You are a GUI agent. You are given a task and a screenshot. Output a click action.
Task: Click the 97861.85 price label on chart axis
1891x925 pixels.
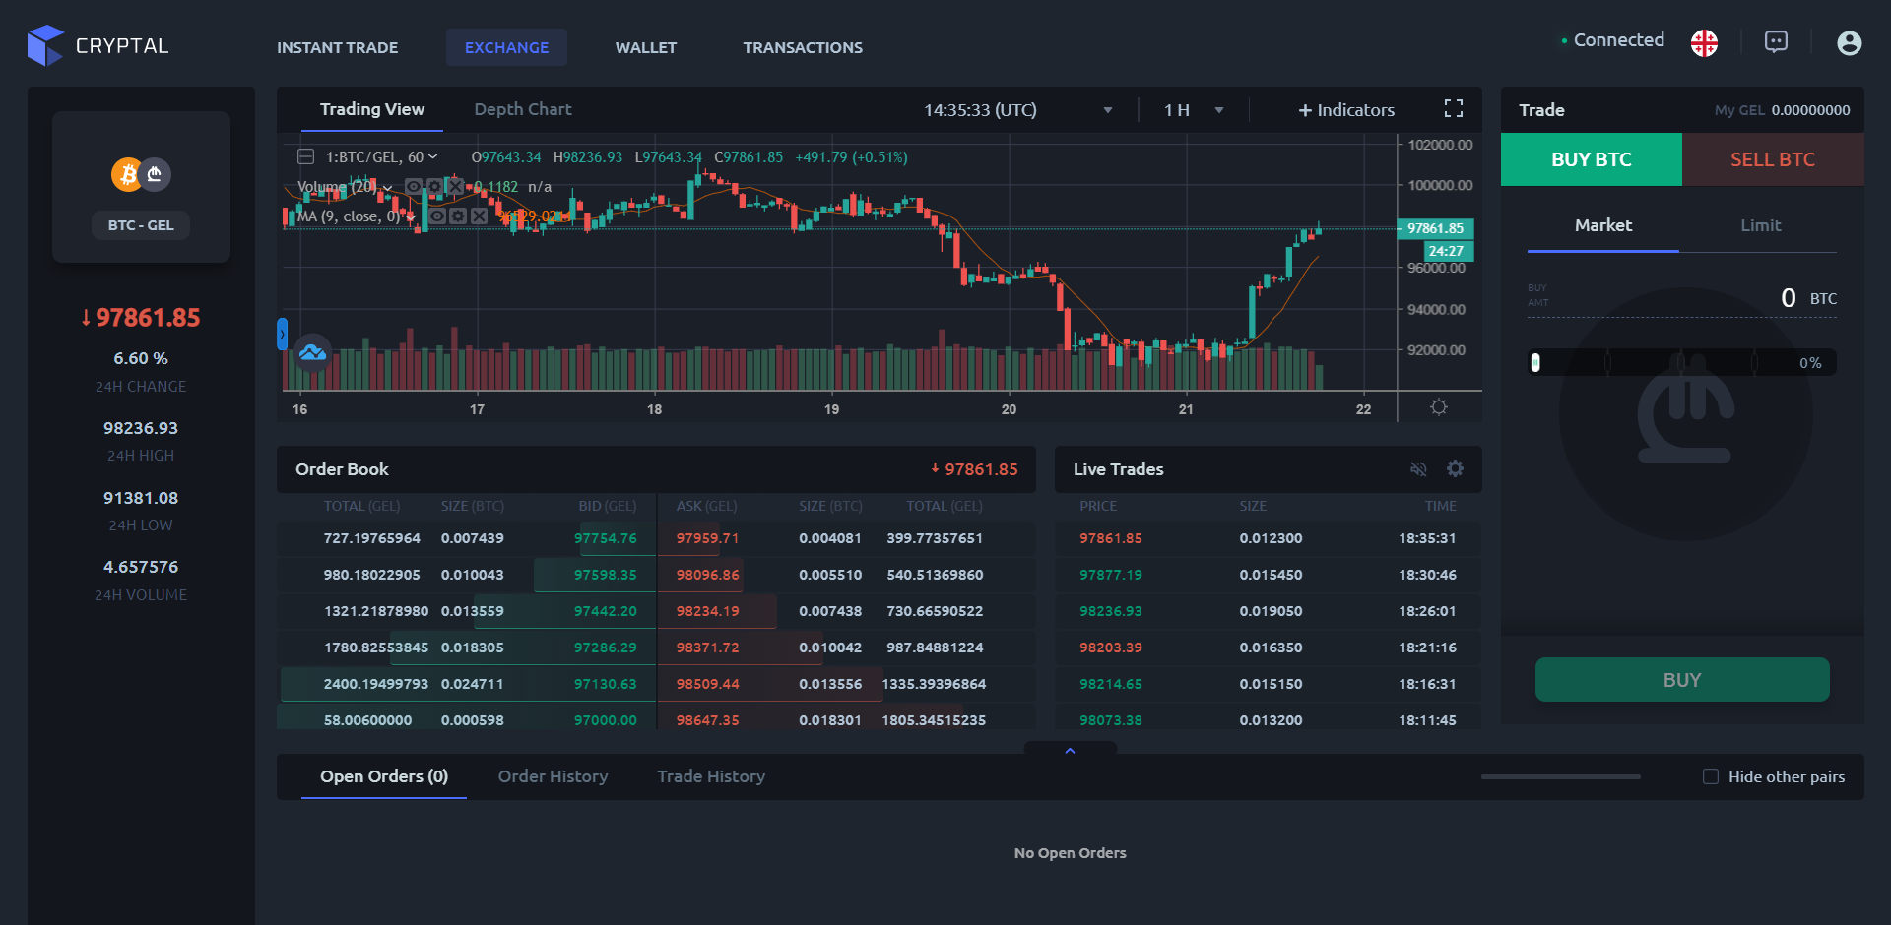pos(1435,228)
